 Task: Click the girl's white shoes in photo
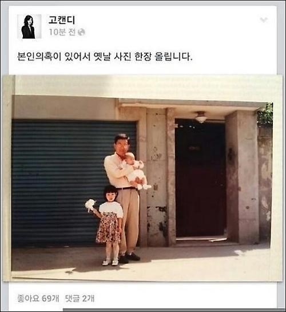coord(110,262)
